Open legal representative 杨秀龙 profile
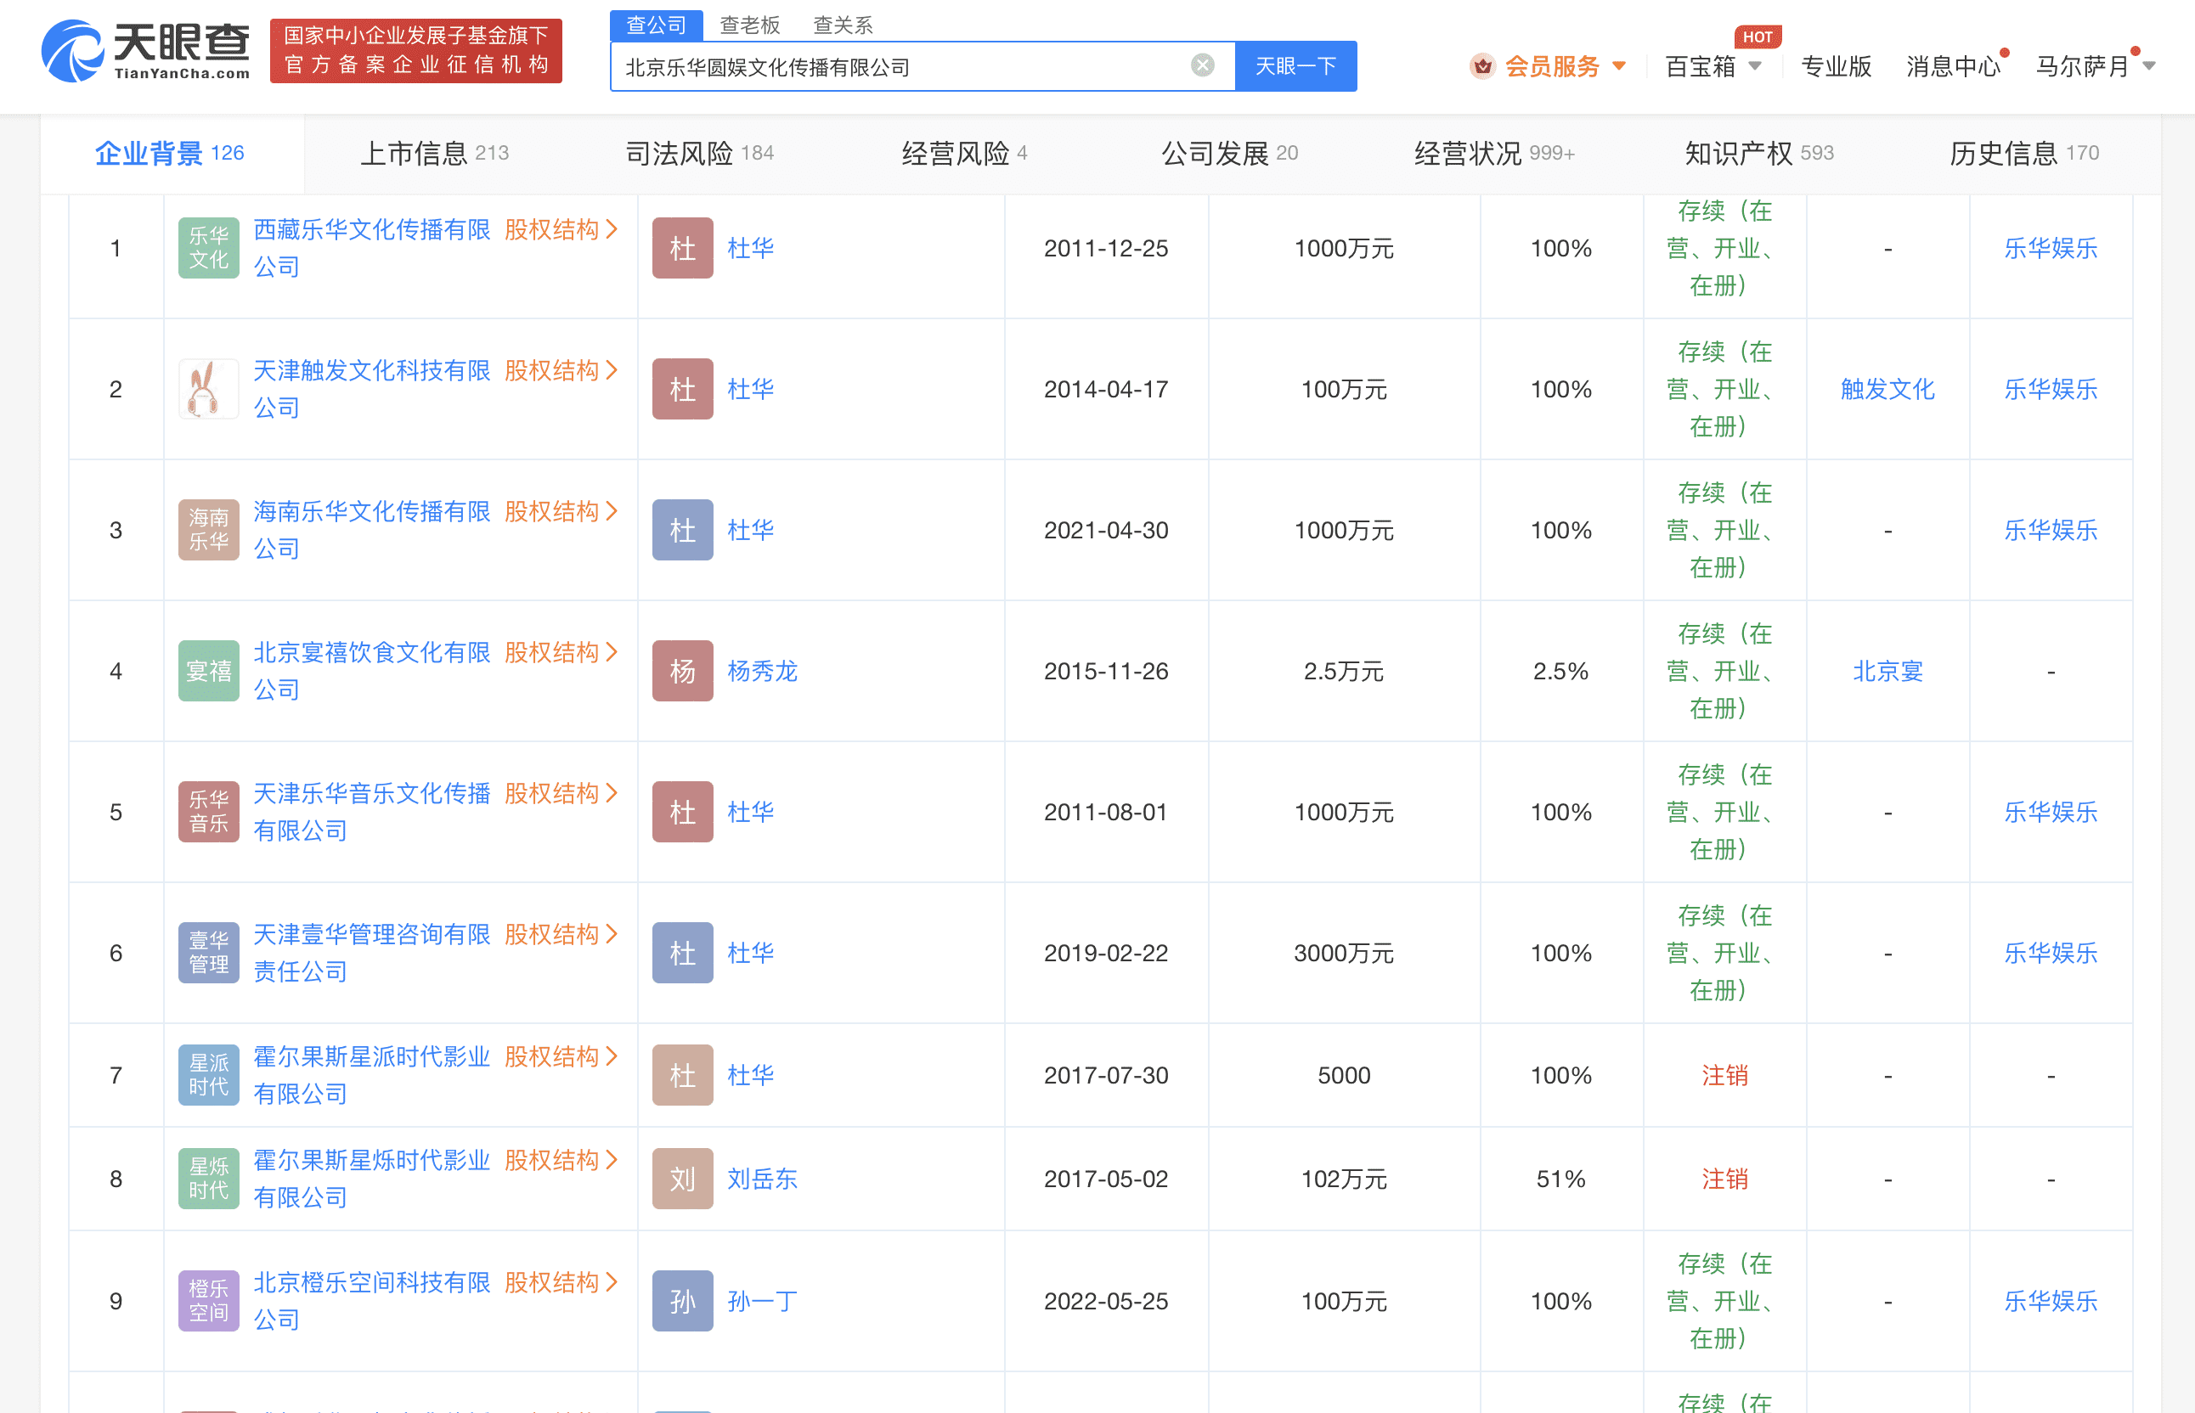This screenshot has height=1413, width=2195. click(x=763, y=671)
